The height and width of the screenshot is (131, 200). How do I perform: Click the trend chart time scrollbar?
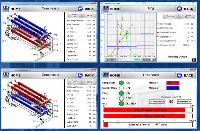tap(128, 59)
